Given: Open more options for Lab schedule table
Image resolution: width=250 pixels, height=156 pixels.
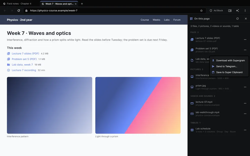Looking at the screenshot, I should pos(245,130).
